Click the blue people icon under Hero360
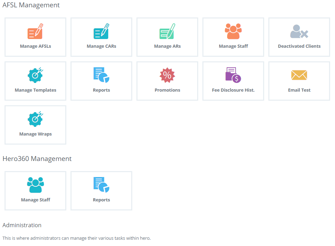Viewport: 335px width, 246px height. click(x=35, y=185)
